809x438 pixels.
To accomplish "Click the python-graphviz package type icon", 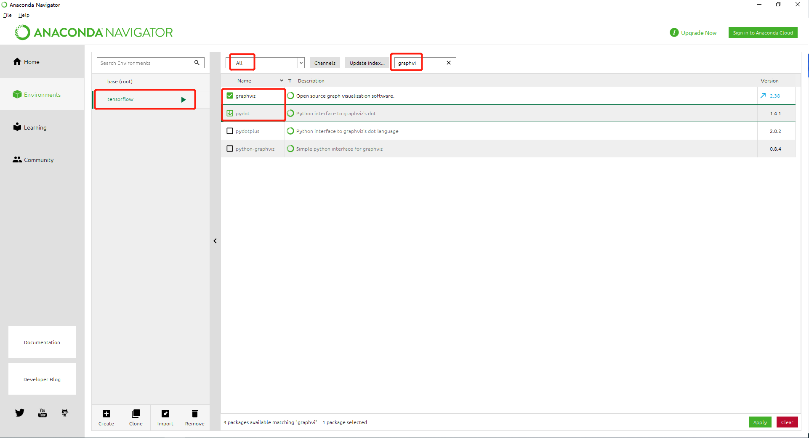I will (x=290, y=149).
